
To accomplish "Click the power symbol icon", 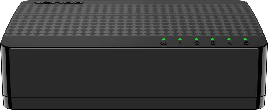I will click(163, 43).
